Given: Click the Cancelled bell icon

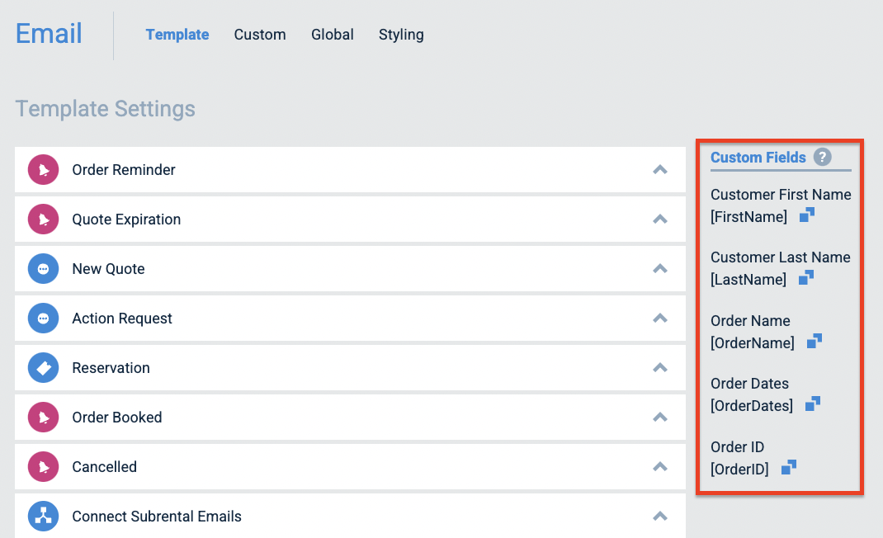Looking at the screenshot, I should tap(44, 467).
